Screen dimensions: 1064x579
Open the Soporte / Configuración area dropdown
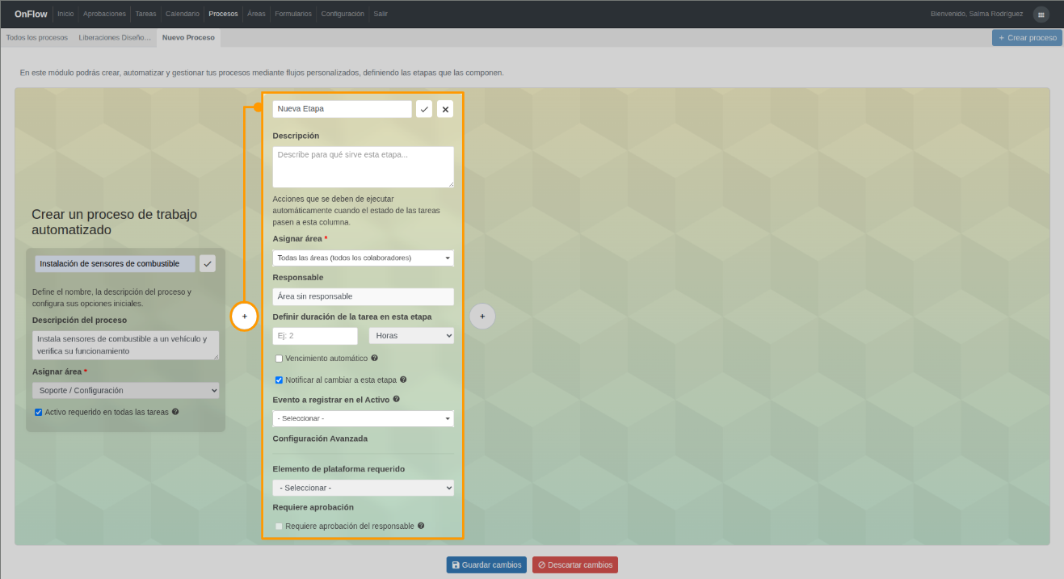(125, 390)
